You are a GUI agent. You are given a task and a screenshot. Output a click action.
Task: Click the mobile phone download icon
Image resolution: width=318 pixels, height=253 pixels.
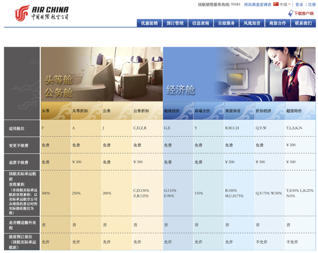[291, 13]
